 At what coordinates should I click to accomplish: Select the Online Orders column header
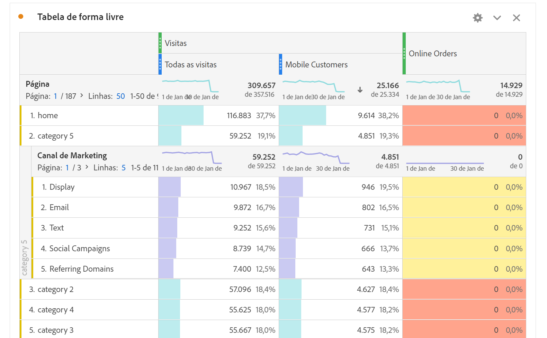coord(433,54)
